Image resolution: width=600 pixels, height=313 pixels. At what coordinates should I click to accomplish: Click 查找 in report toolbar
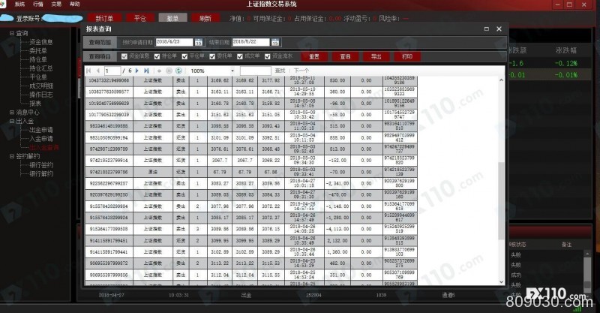coord(280,71)
